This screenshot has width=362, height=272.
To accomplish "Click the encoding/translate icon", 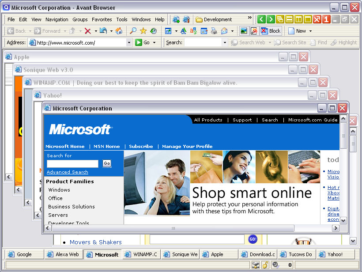I will pyautogui.click(x=193, y=31).
